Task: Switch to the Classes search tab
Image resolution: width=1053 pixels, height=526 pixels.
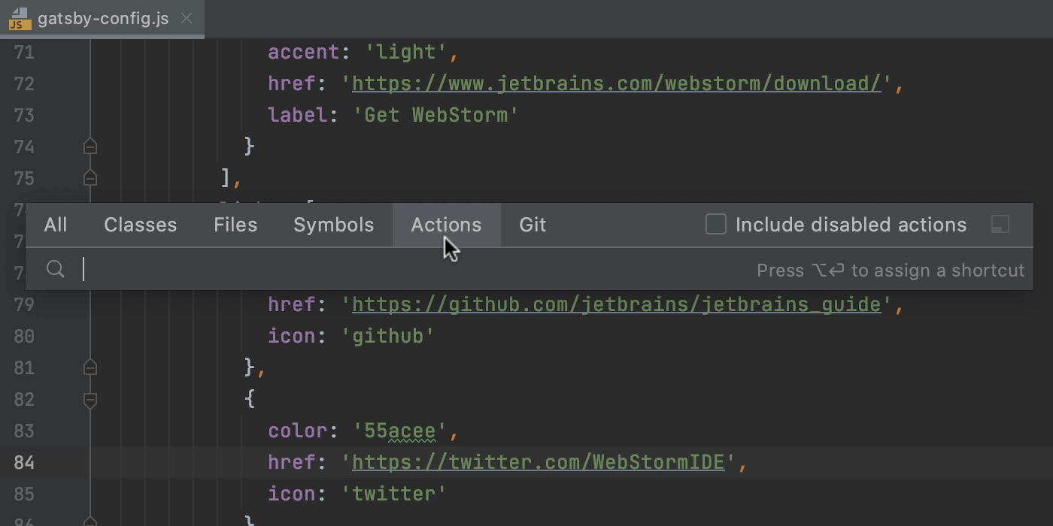Action: point(141,225)
